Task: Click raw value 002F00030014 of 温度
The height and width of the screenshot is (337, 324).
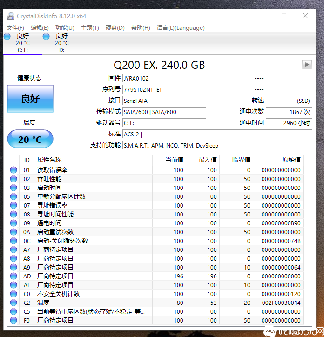Action: tap(281, 303)
